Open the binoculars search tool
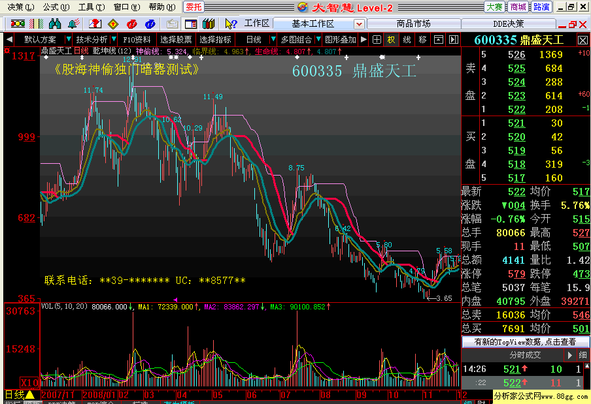Image resolution: width=591 pixels, height=404 pixels. point(55,24)
